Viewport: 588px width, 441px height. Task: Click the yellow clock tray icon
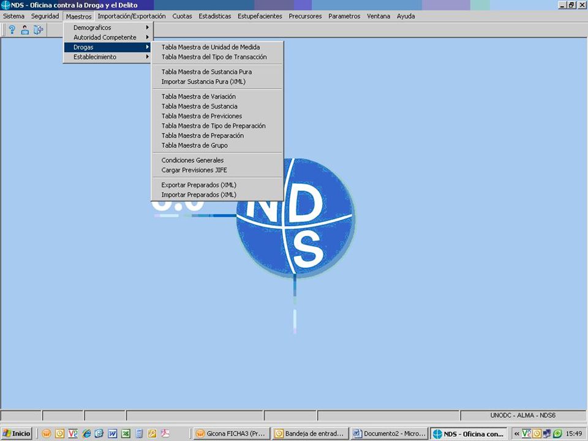pyautogui.click(x=537, y=434)
